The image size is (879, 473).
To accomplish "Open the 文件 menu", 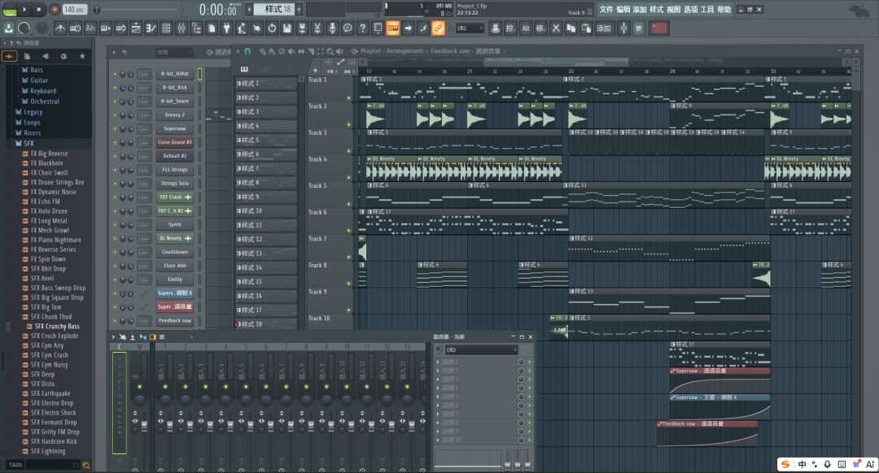I will [x=606, y=10].
